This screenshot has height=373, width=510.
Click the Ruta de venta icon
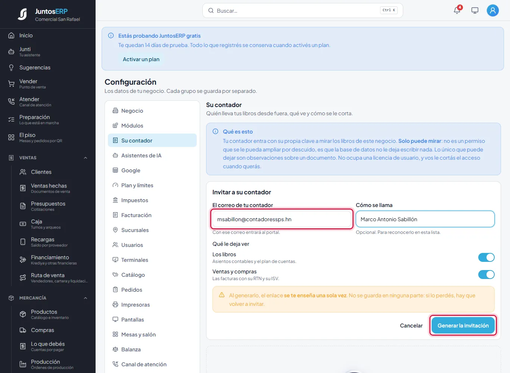coord(23,278)
